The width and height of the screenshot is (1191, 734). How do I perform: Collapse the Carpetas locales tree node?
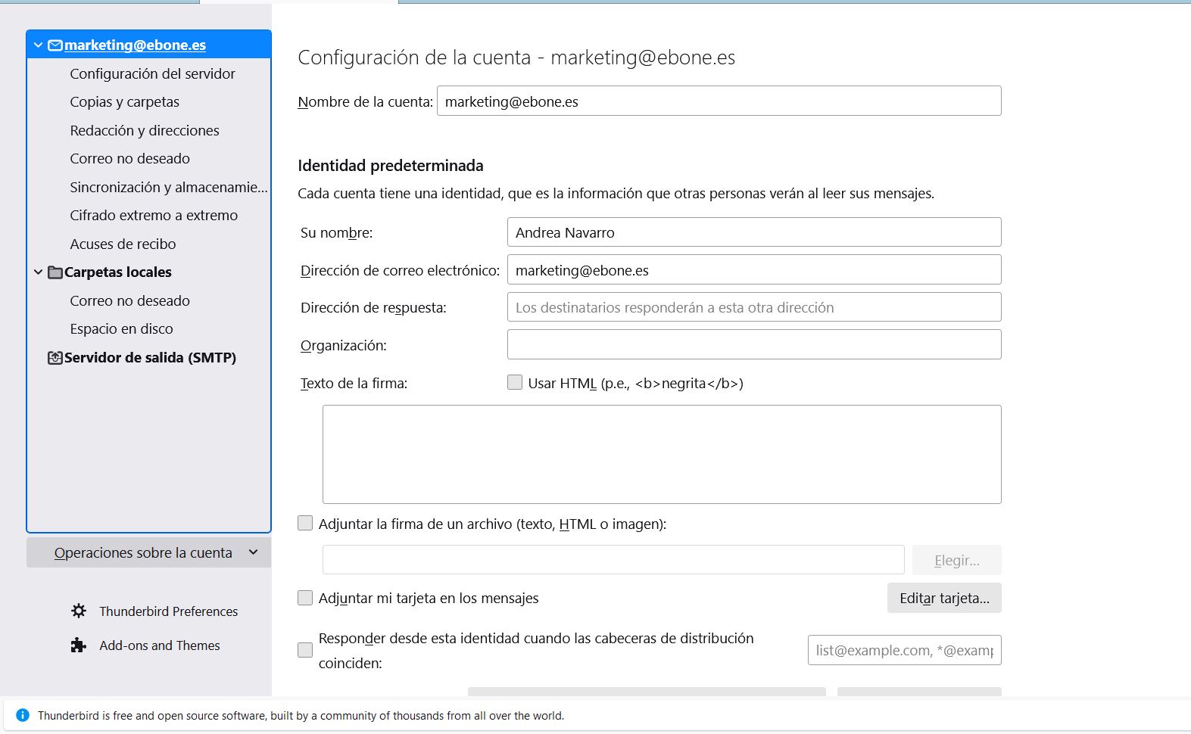38,272
